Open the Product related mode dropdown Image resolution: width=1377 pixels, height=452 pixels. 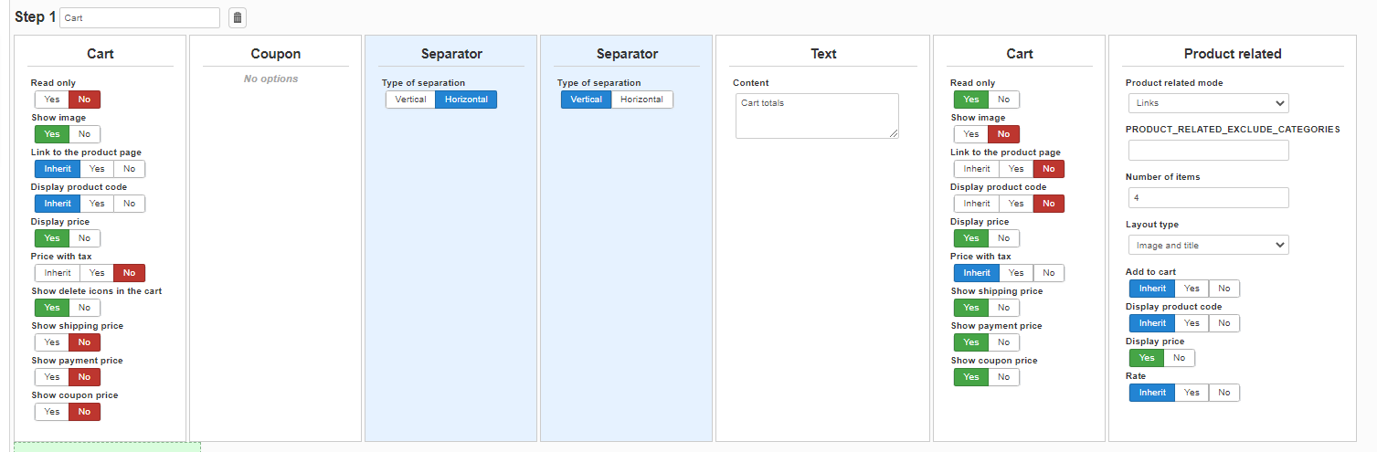1208,103
